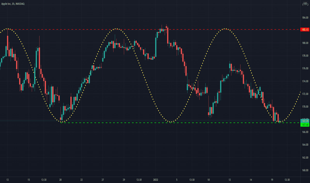Image resolution: width=310 pixels, height=183 pixels.
Task: Click the 164.00 price scale label
Action: pyautogui.click(x=305, y=145)
